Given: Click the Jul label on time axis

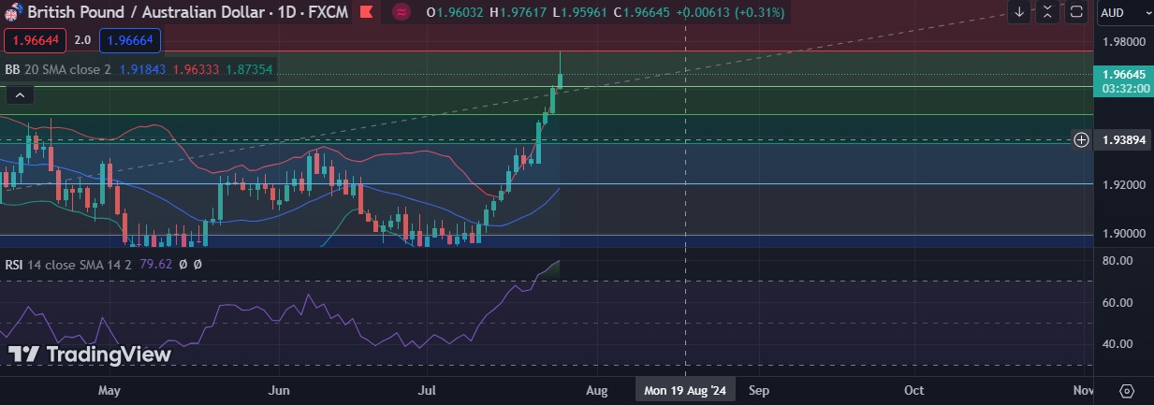Looking at the screenshot, I should pyautogui.click(x=428, y=390).
